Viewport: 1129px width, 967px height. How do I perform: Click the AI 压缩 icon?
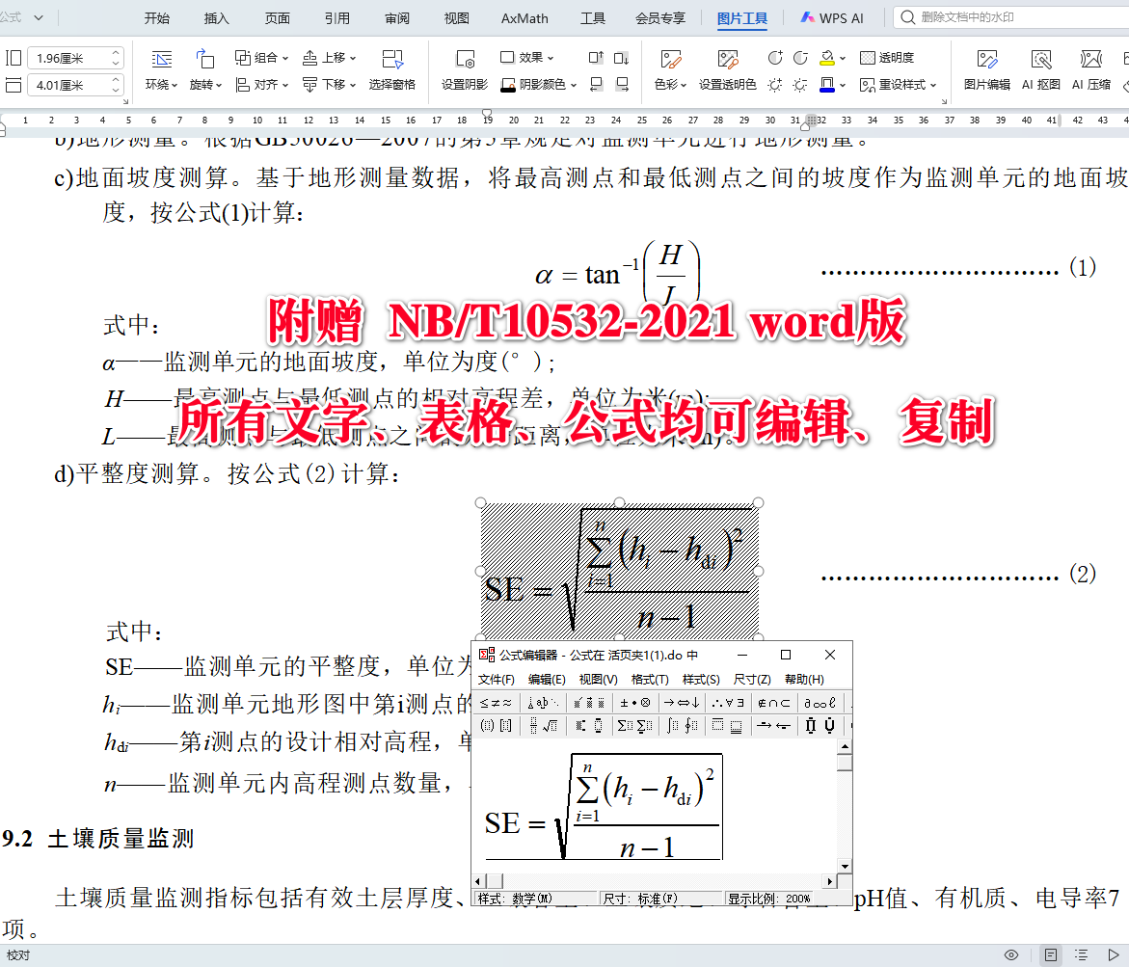(1090, 72)
